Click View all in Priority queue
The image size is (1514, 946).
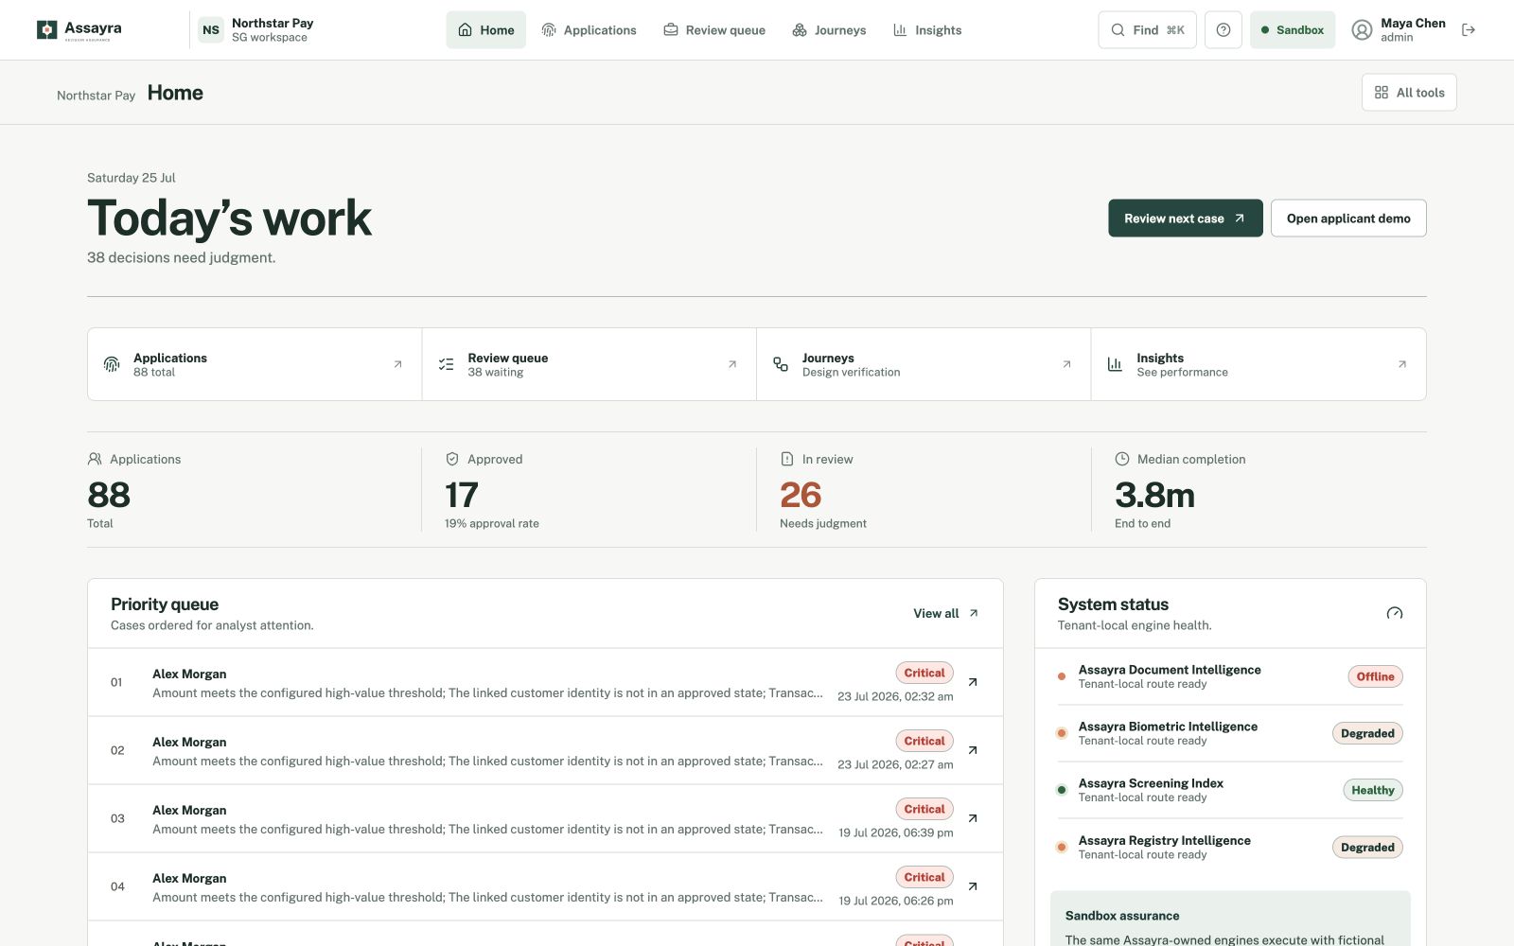pyautogui.click(x=946, y=613)
